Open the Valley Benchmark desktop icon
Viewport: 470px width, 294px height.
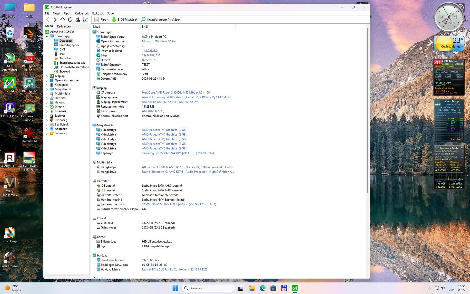(9, 187)
